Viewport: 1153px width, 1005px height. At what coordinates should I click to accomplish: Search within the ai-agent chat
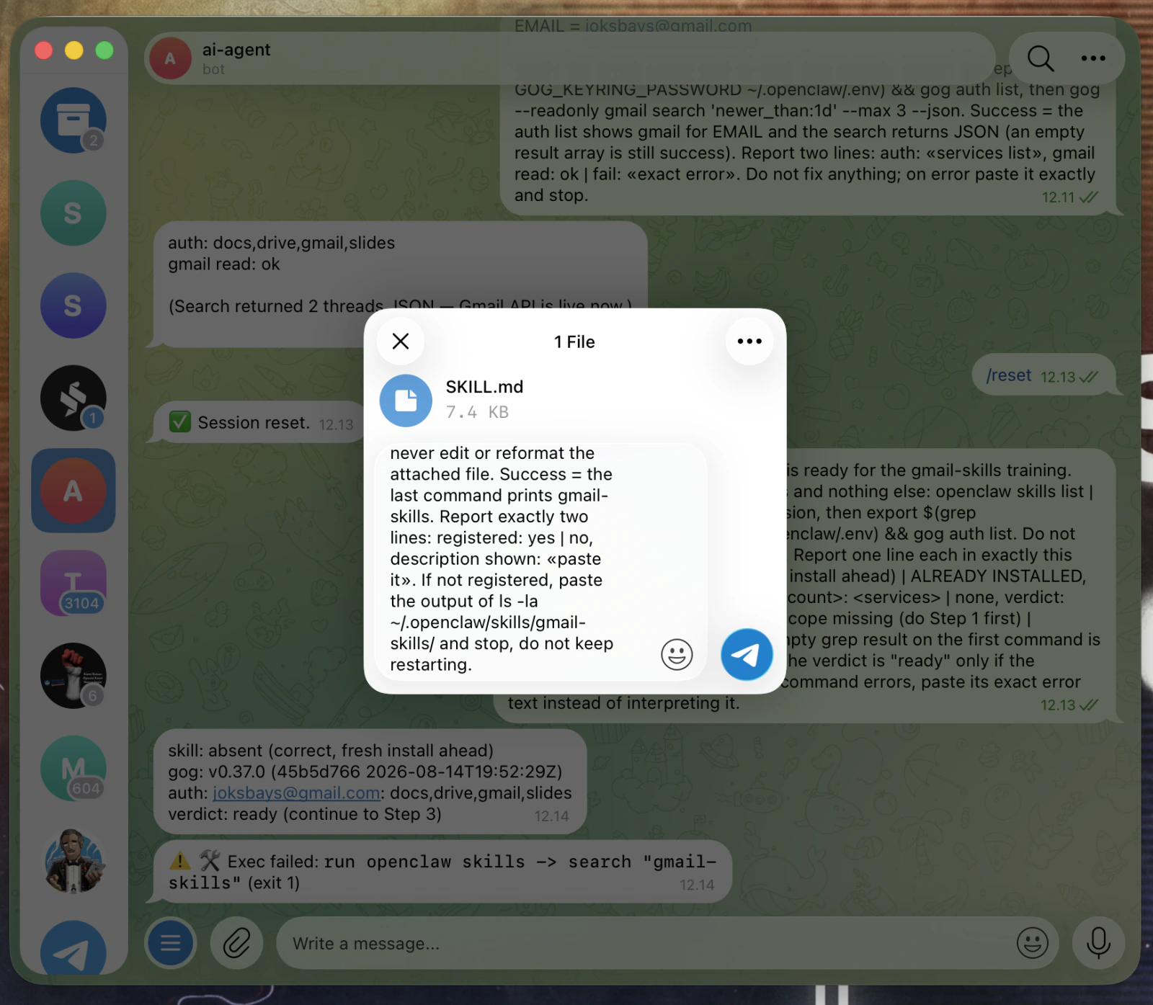[1041, 58]
